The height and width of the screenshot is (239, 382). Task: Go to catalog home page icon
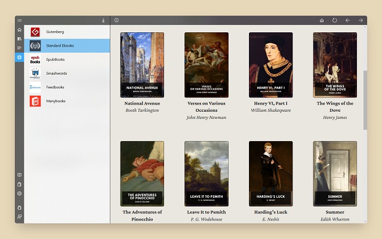322,20
